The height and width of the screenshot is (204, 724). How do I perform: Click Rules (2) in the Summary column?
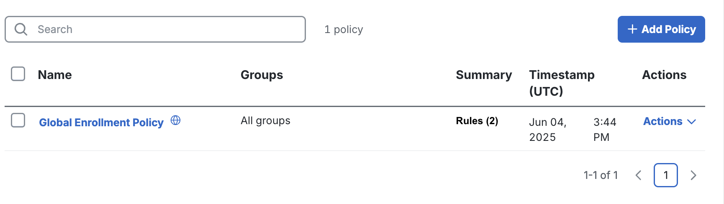coord(477,121)
